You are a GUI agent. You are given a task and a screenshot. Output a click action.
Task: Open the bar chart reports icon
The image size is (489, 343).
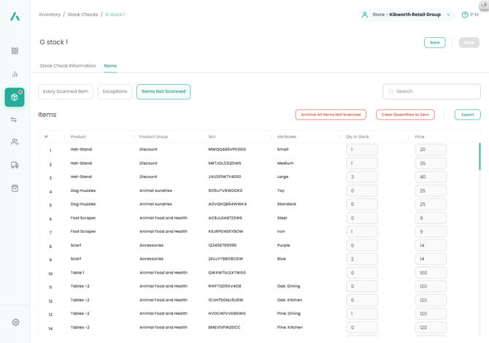coord(15,74)
